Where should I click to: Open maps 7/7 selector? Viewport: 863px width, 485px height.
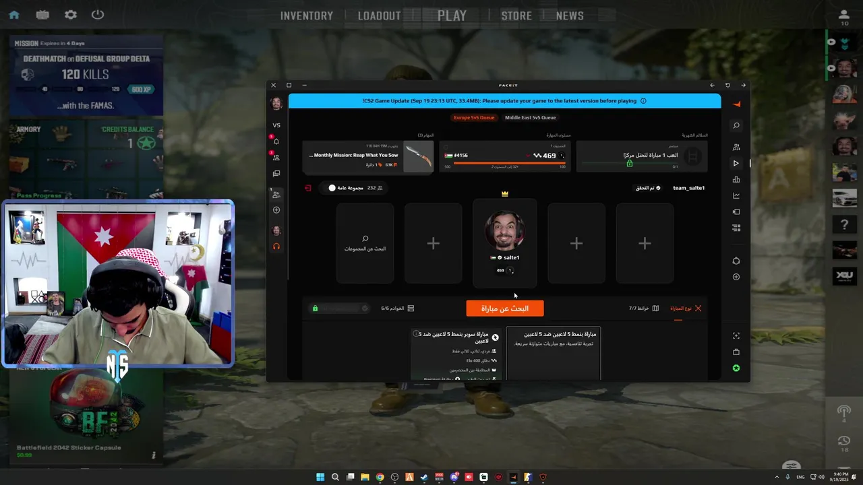coord(644,309)
